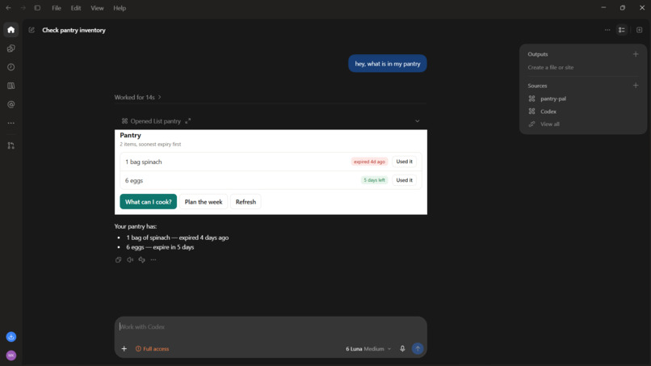
Task: Open the library columns sidebar icon
Action: click(x=10, y=86)
